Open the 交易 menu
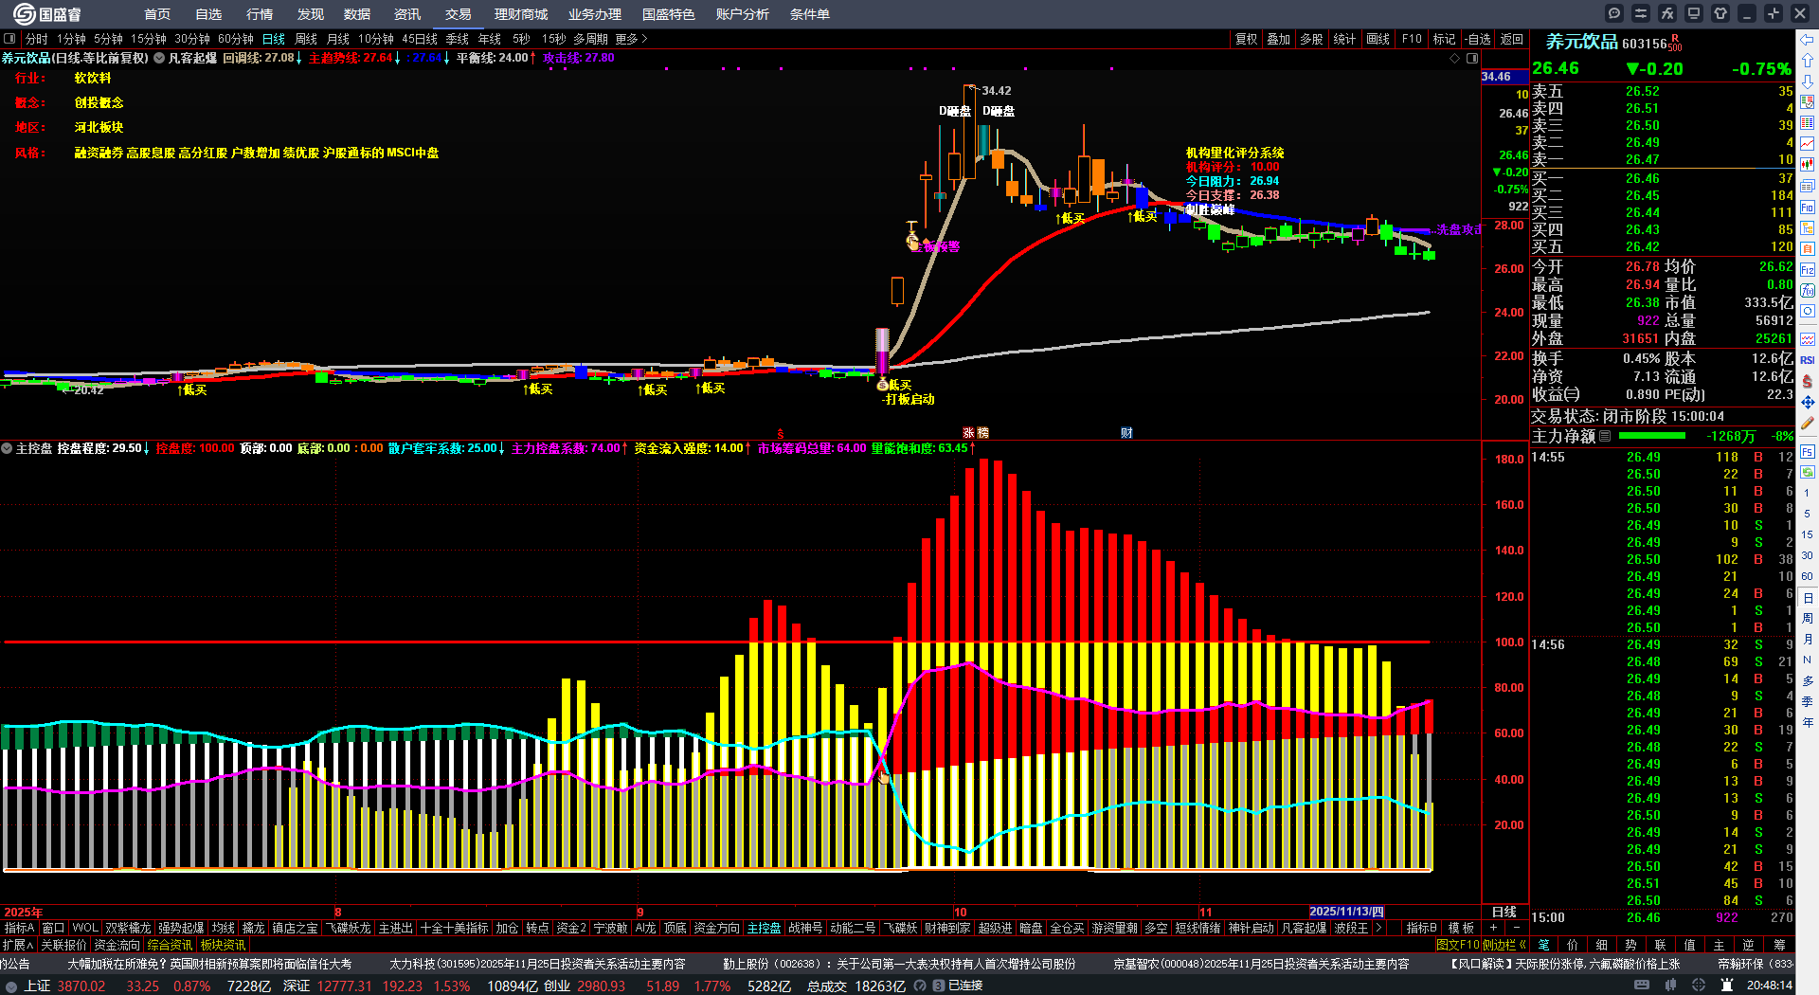1819x995 pixels. tap(459, 14)
